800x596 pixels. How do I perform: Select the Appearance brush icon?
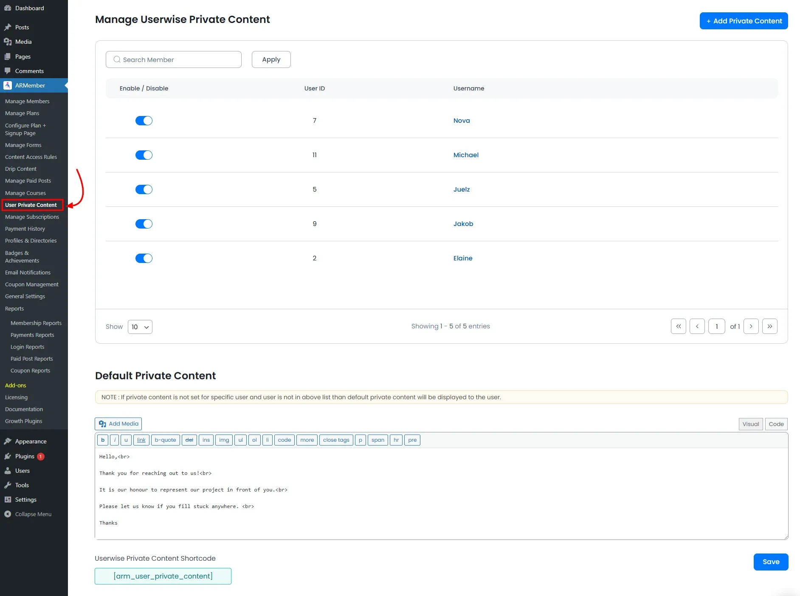8,441
